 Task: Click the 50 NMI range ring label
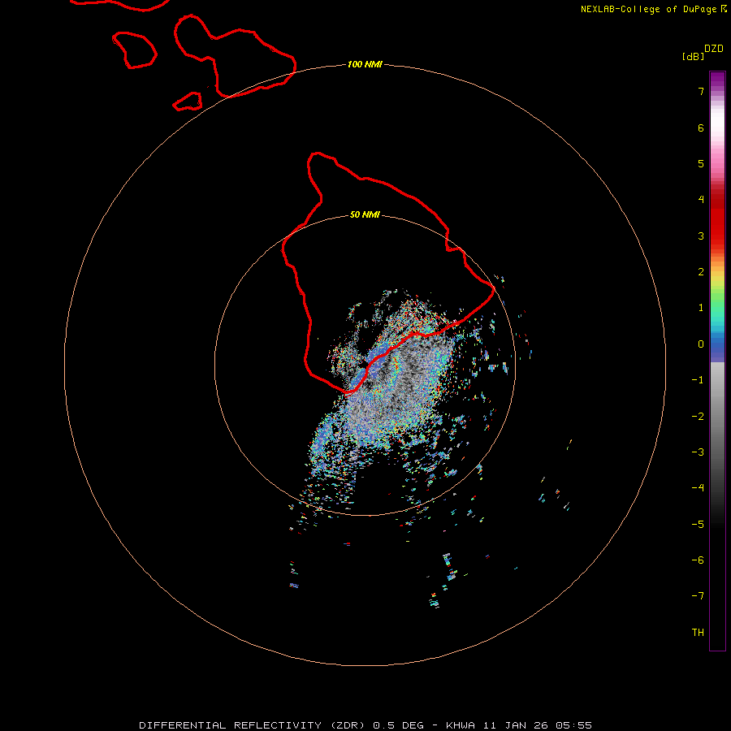point(365,214)
